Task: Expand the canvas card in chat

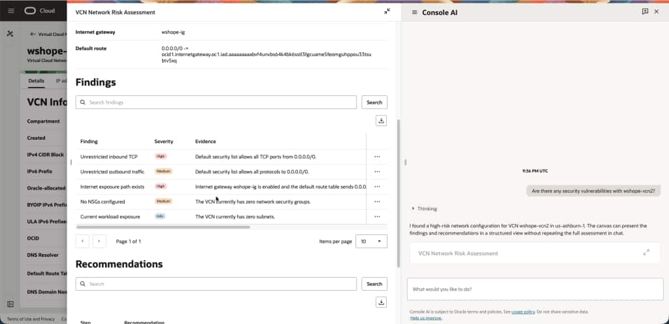Action: 646,253
